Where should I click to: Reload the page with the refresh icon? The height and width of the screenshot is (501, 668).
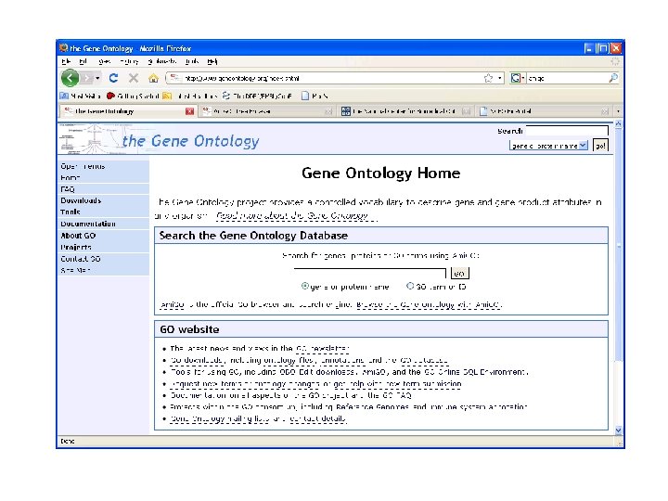(113, 78)
